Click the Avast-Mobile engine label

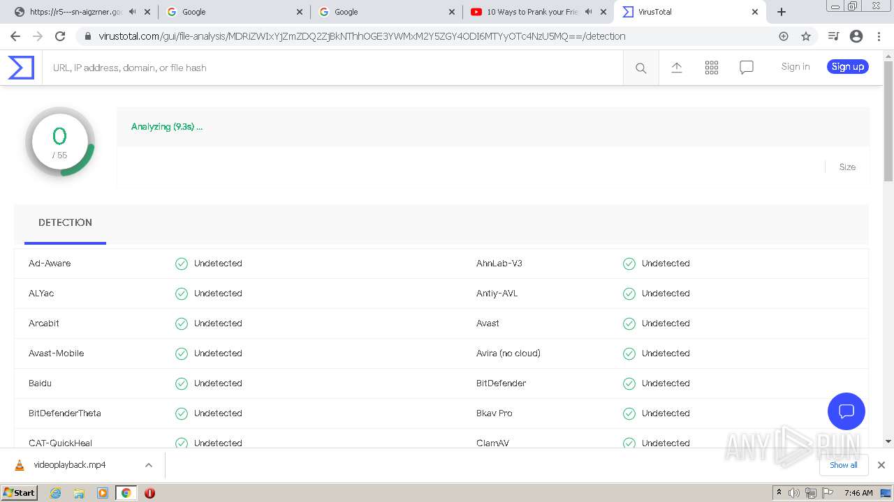[x=56, y=353]
